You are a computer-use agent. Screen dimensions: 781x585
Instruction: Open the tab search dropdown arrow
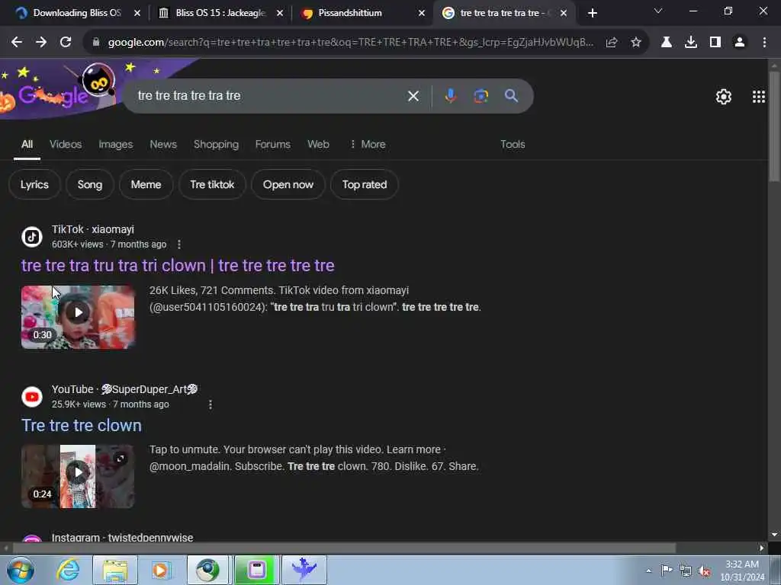(658, 11)
